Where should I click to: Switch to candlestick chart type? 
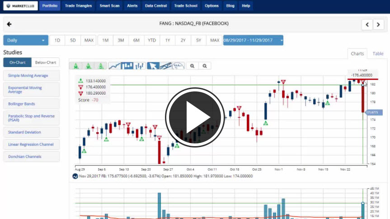(127, 66)
